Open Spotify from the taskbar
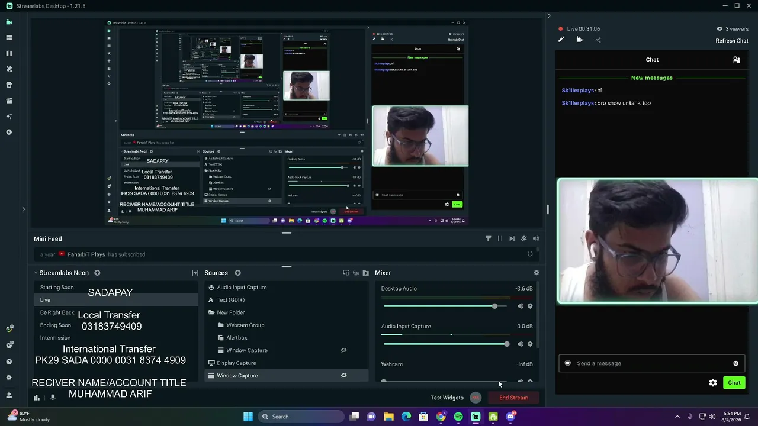This screenshot has height=426, width=758. (458, 417)
